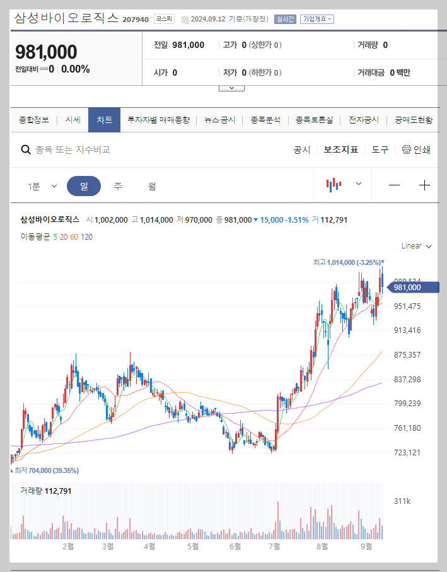This screenshot has width=447, height=572.
Task: Switch to the 시세 tab
Action: (x=72, y=119)
